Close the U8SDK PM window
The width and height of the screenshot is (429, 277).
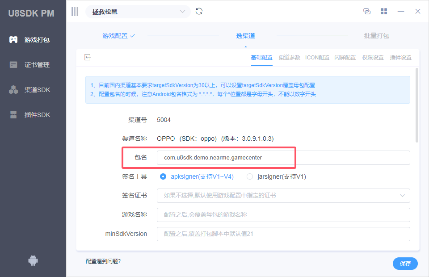coord(418,11)
